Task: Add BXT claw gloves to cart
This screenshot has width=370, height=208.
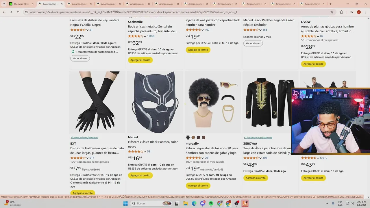Action: point(82,193)
